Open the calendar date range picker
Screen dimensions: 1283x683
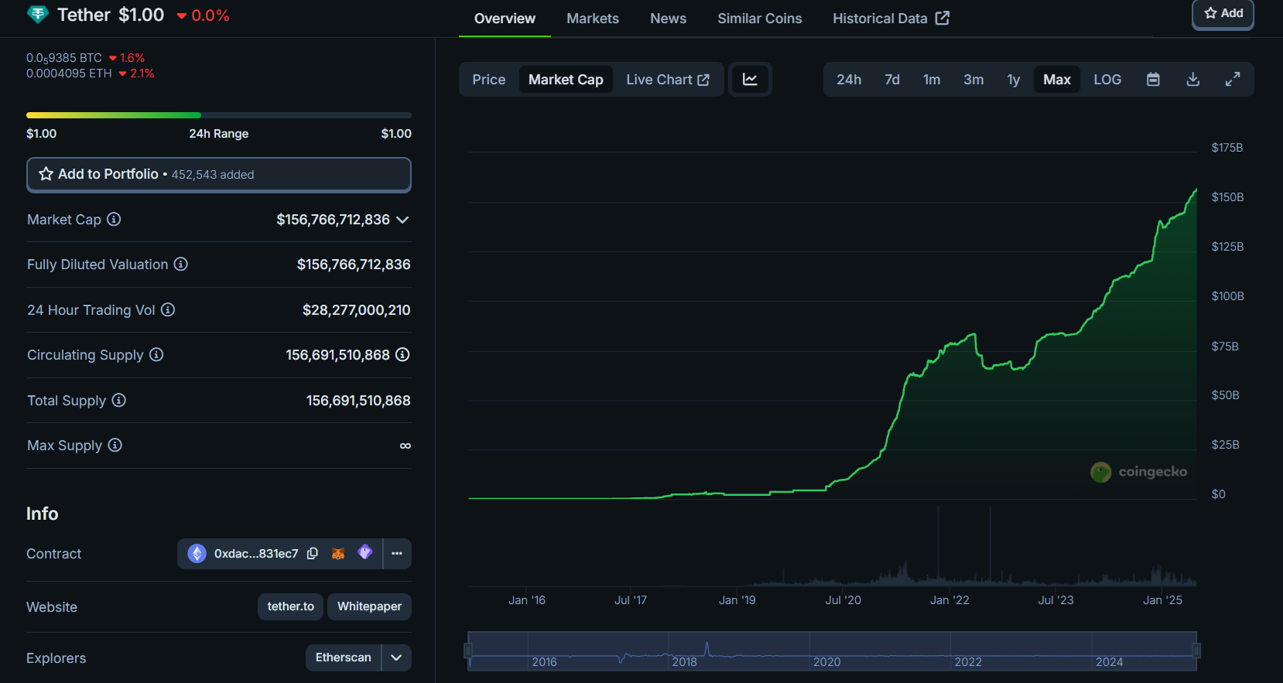point(1153,79)
